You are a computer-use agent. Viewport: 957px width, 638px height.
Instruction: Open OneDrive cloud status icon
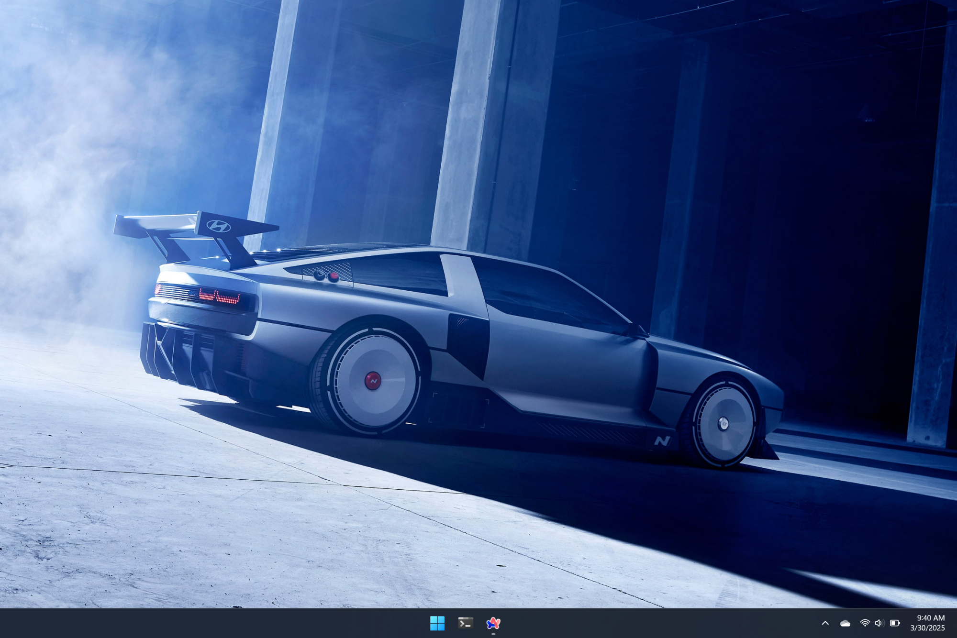click(x=845, y=623)
